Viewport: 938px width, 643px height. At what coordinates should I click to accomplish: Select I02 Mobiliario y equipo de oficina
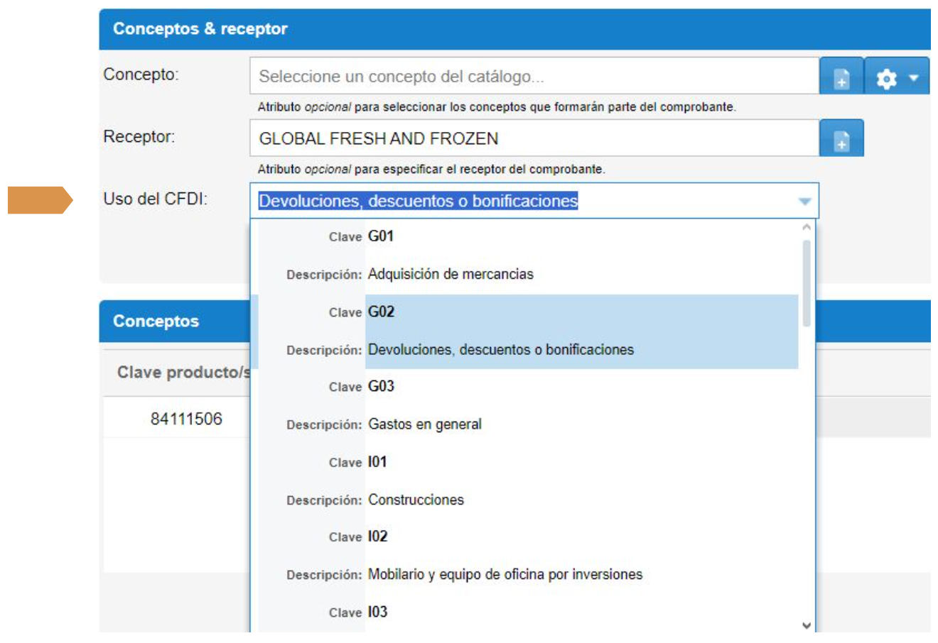(526, 556)
